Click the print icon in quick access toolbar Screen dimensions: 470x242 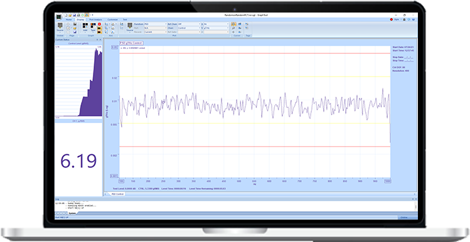tap(78, 15)
